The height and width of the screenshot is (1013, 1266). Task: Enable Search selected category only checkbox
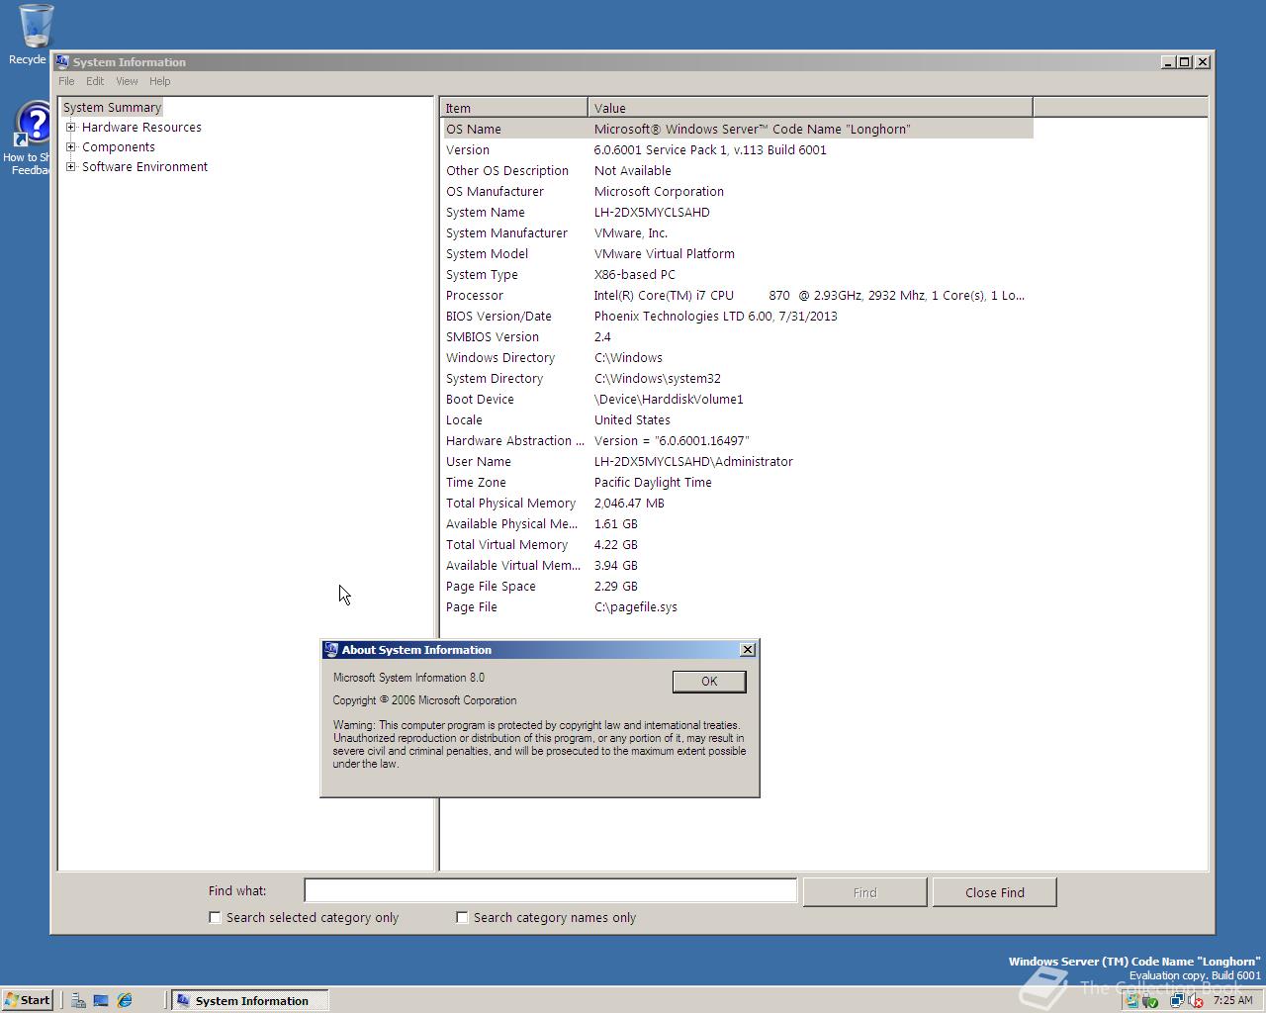pyautogui.click(x=215, y=918)
